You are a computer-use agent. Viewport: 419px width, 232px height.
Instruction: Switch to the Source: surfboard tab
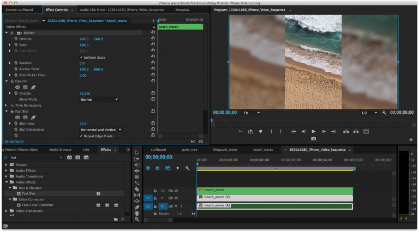click(x=20, y=10)
